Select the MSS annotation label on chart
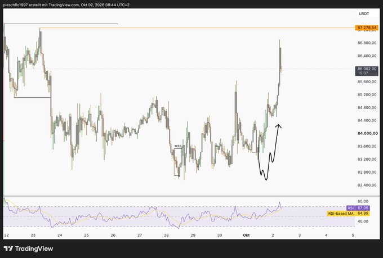The height and width of the screenshot is (258, 383). click(178, 146)
